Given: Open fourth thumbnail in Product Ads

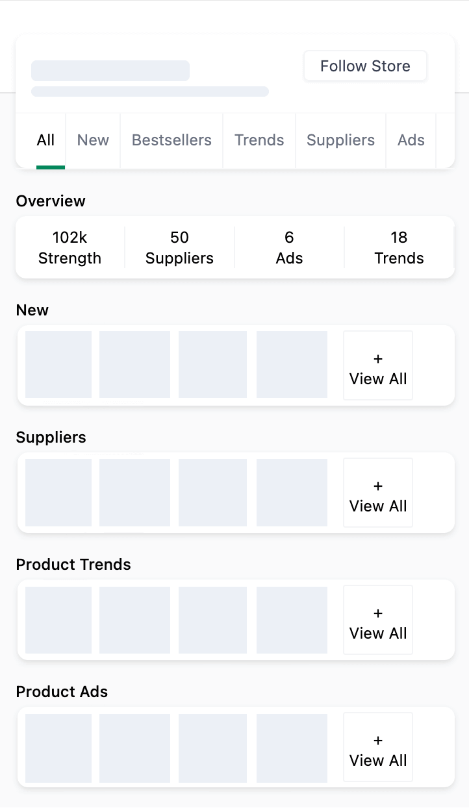Looking at the screenshot, I should [x=292, y=746].
